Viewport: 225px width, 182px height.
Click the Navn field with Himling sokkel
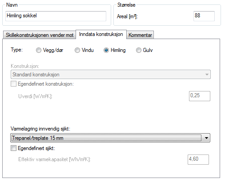[x=56, y=16]
